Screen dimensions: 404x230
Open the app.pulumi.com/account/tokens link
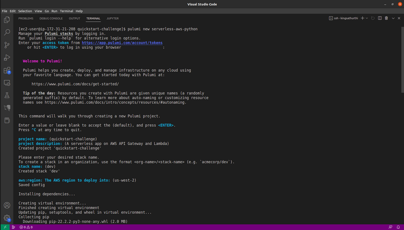[x=122, y=43]
